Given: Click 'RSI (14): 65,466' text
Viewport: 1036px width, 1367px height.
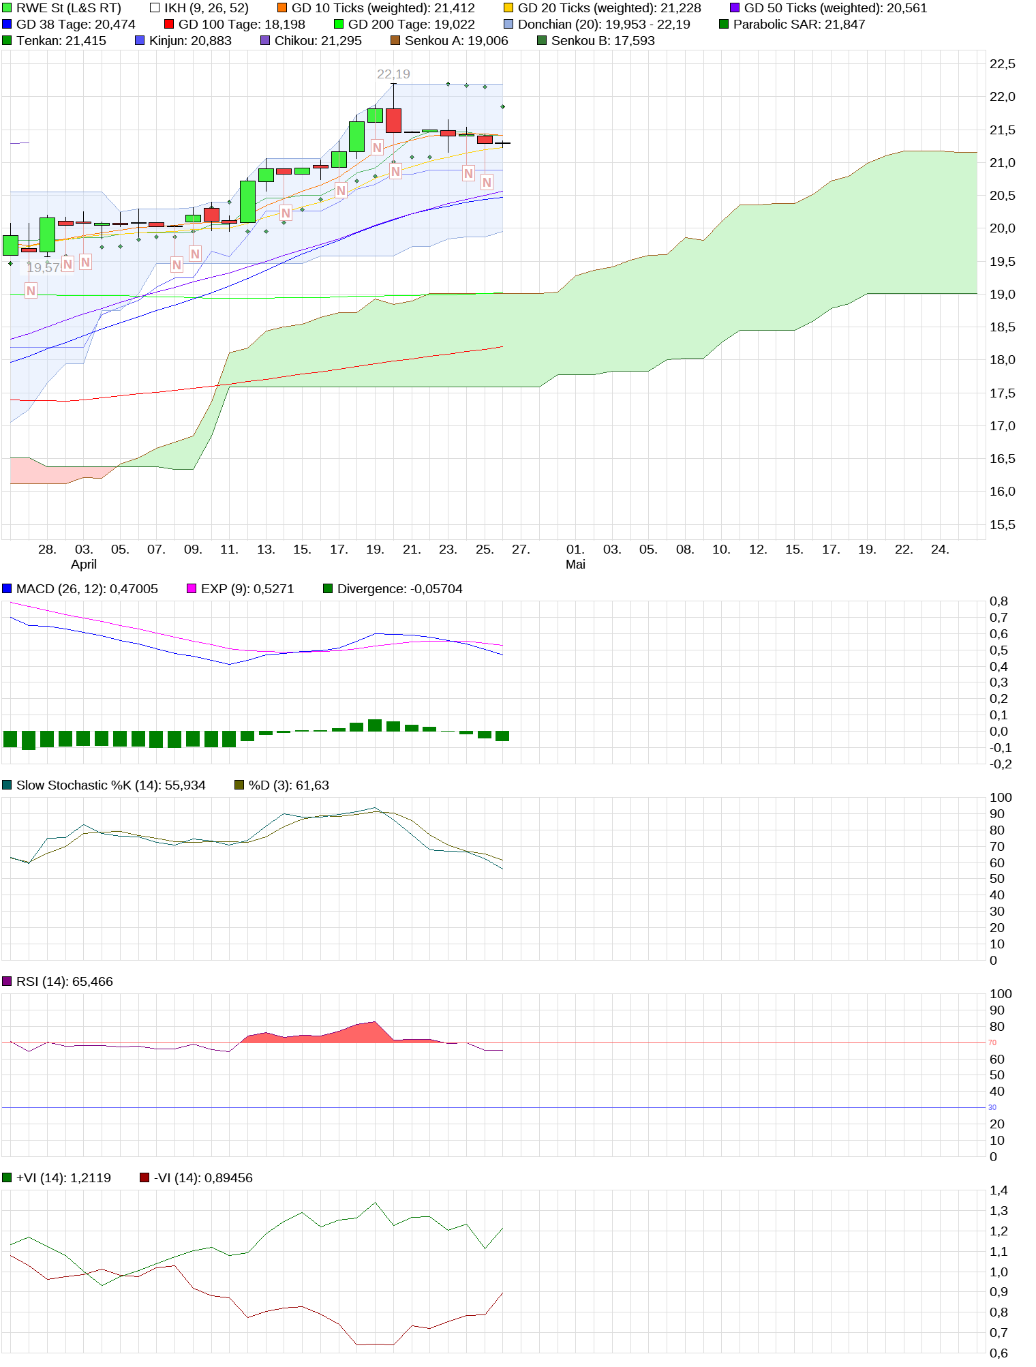Looking at the screenshot, I should click(x=65, y=982).
